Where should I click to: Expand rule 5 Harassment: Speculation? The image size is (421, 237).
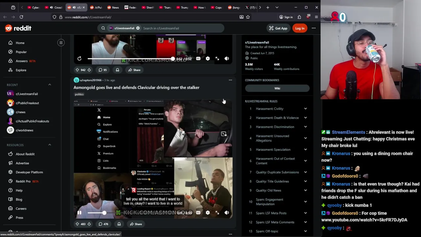277,149
